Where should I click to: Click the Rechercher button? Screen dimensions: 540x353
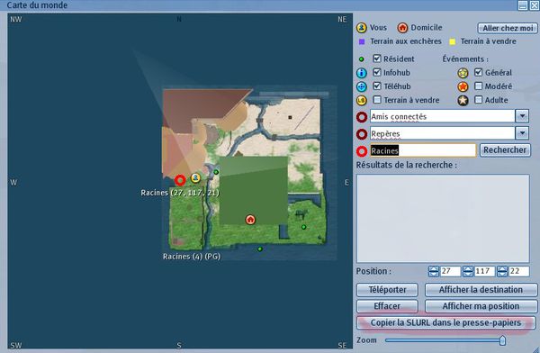505,150
